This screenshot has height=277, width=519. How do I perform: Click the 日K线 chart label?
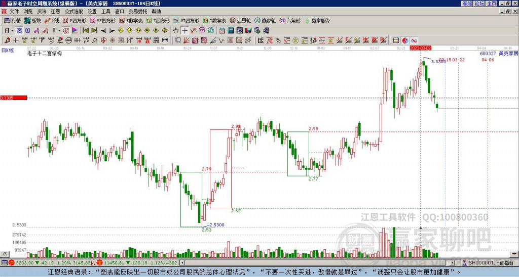pos(7,50)
